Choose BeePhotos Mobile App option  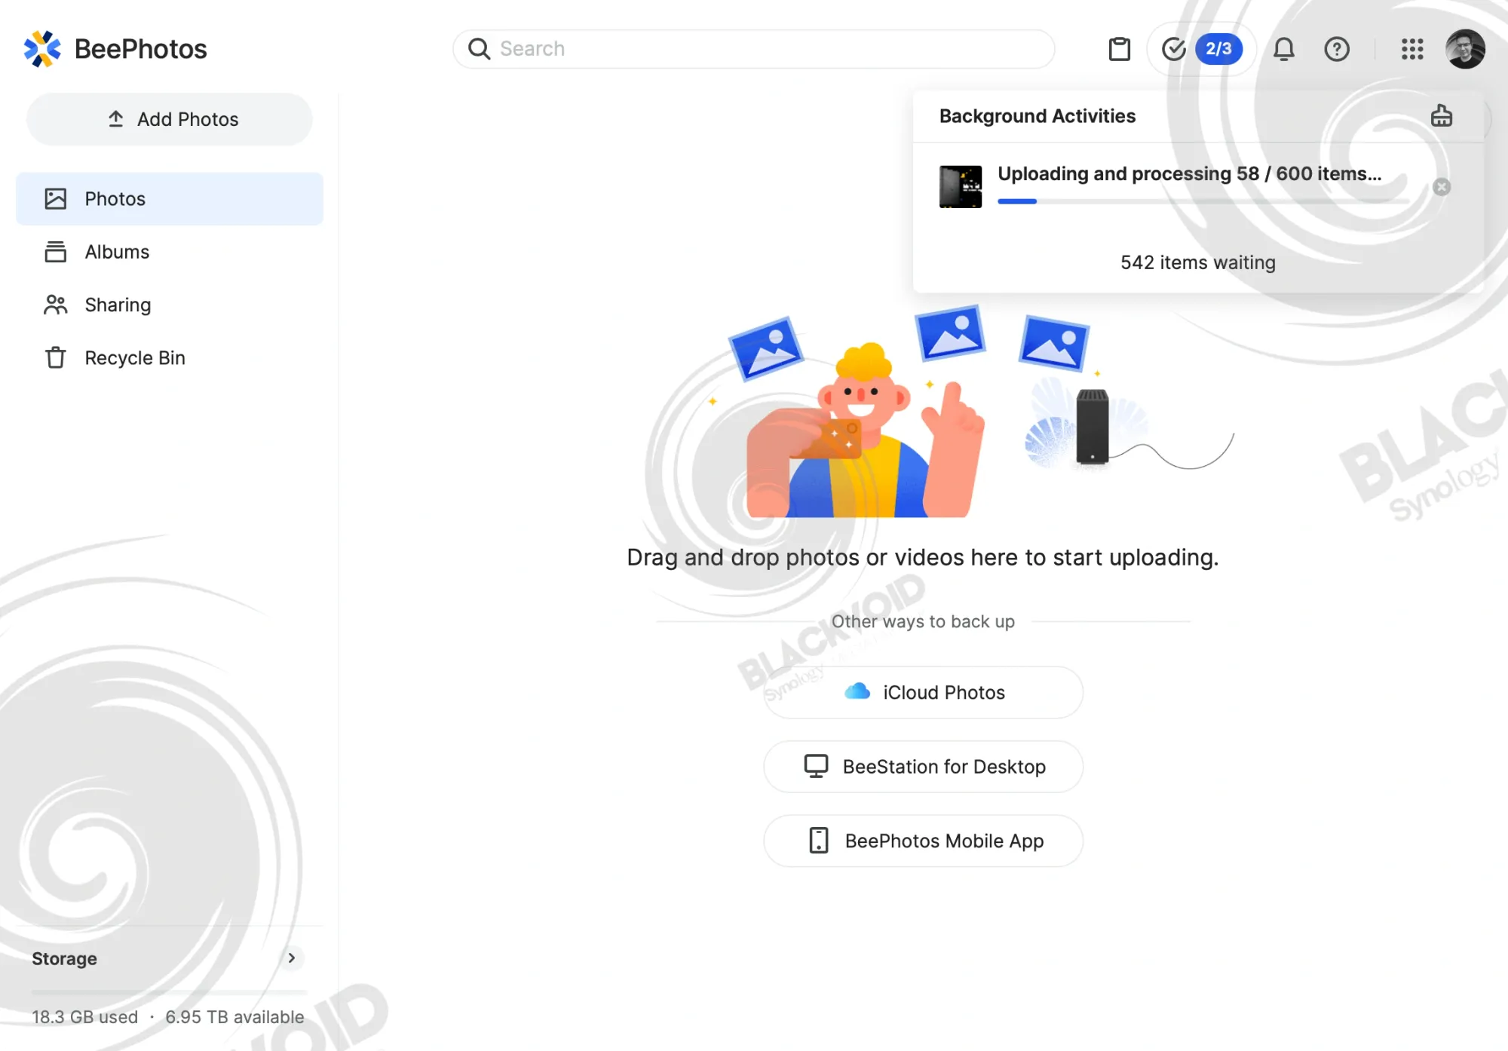pyautogui.click(x=924, y=841)
